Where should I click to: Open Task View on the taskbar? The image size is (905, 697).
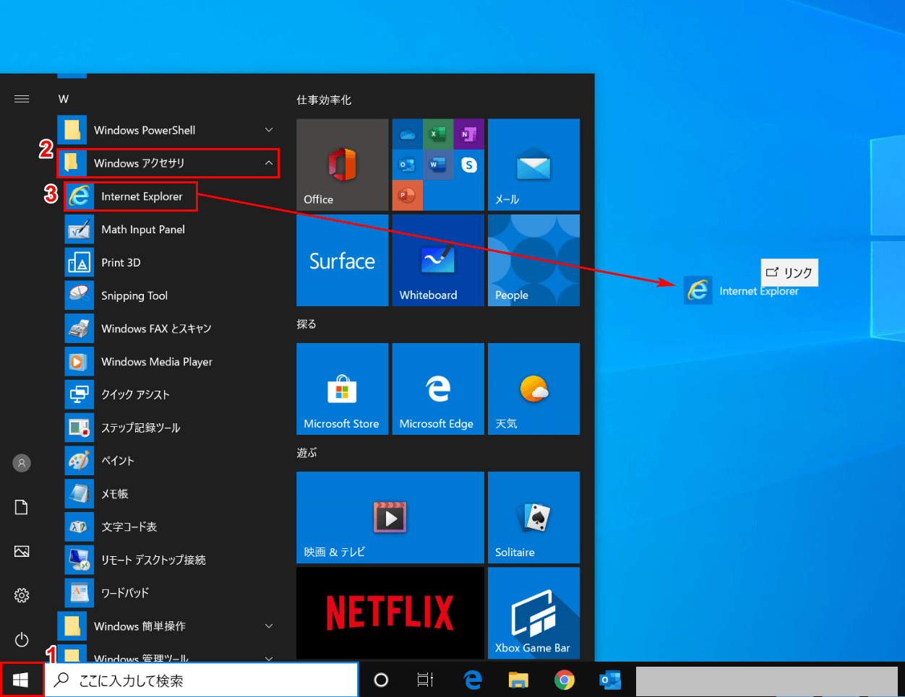pyautogui.click(x=425, y=680)
